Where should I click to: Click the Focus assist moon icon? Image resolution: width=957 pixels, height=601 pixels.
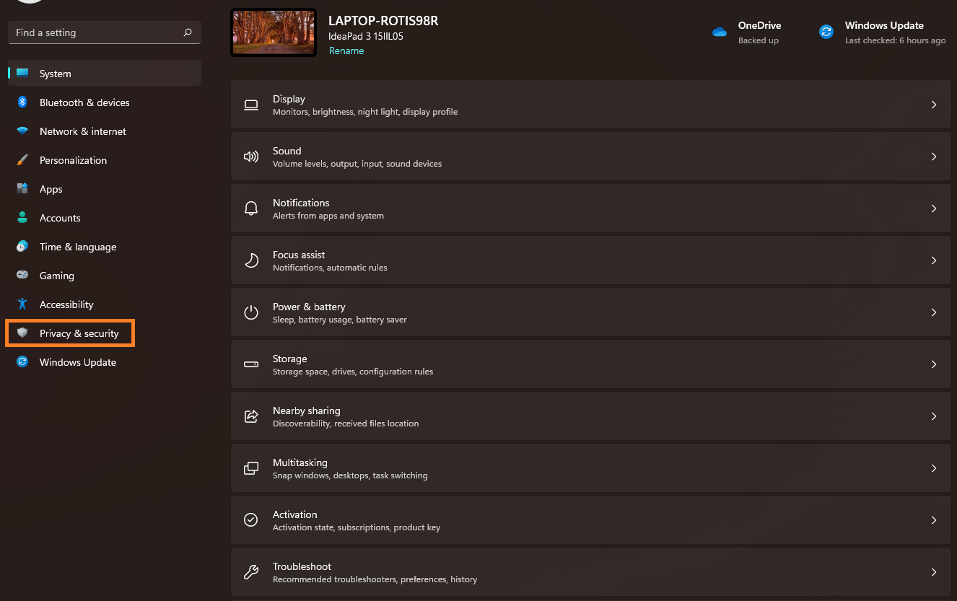[251, 260]
